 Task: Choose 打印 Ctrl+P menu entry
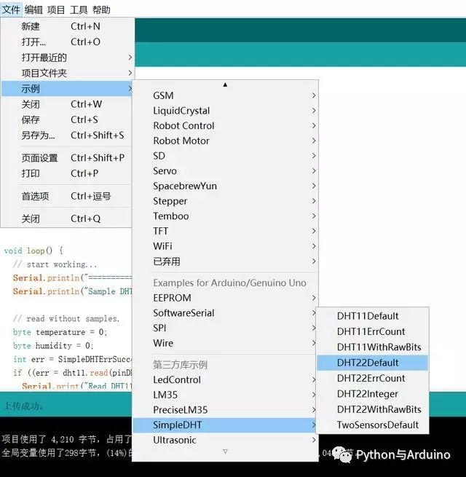pos(67,173)
